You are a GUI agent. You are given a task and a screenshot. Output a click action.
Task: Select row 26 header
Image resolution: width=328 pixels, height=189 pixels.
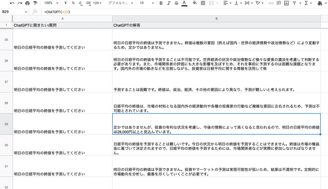point(6,61)
